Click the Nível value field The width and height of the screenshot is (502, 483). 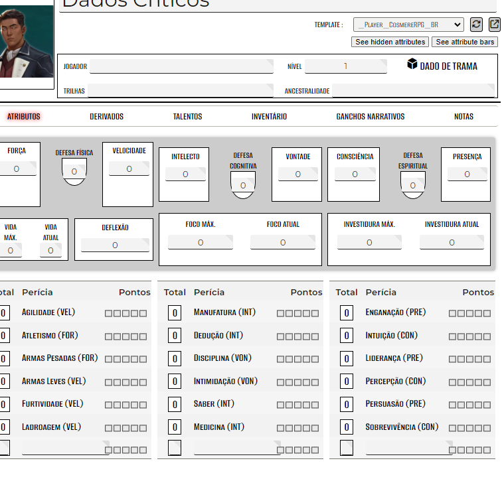(346, 66)
